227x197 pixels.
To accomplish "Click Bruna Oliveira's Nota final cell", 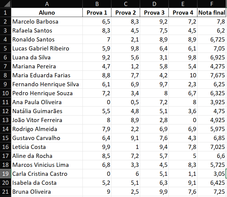I will pyautogui.click(x=212, y=192).
